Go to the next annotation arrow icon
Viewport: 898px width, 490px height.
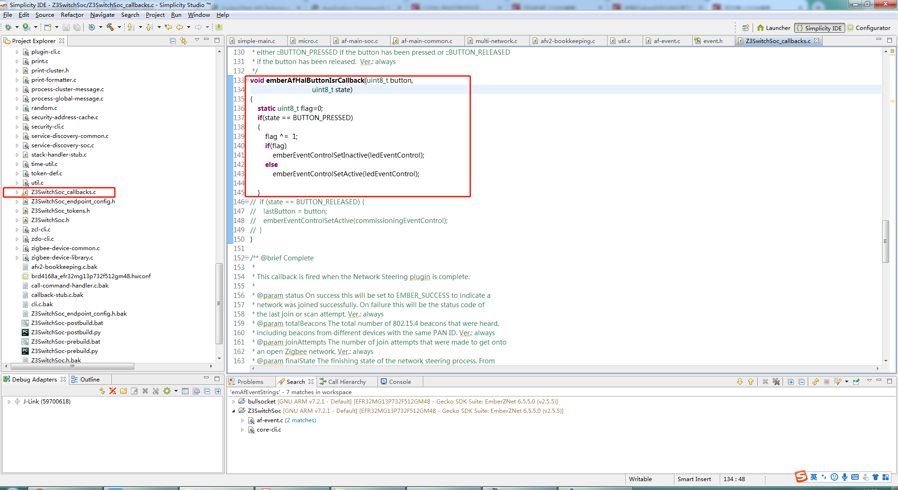click(x=131, y=27)
